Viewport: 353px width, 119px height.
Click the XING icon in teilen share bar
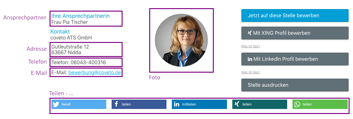click(237, 104)
